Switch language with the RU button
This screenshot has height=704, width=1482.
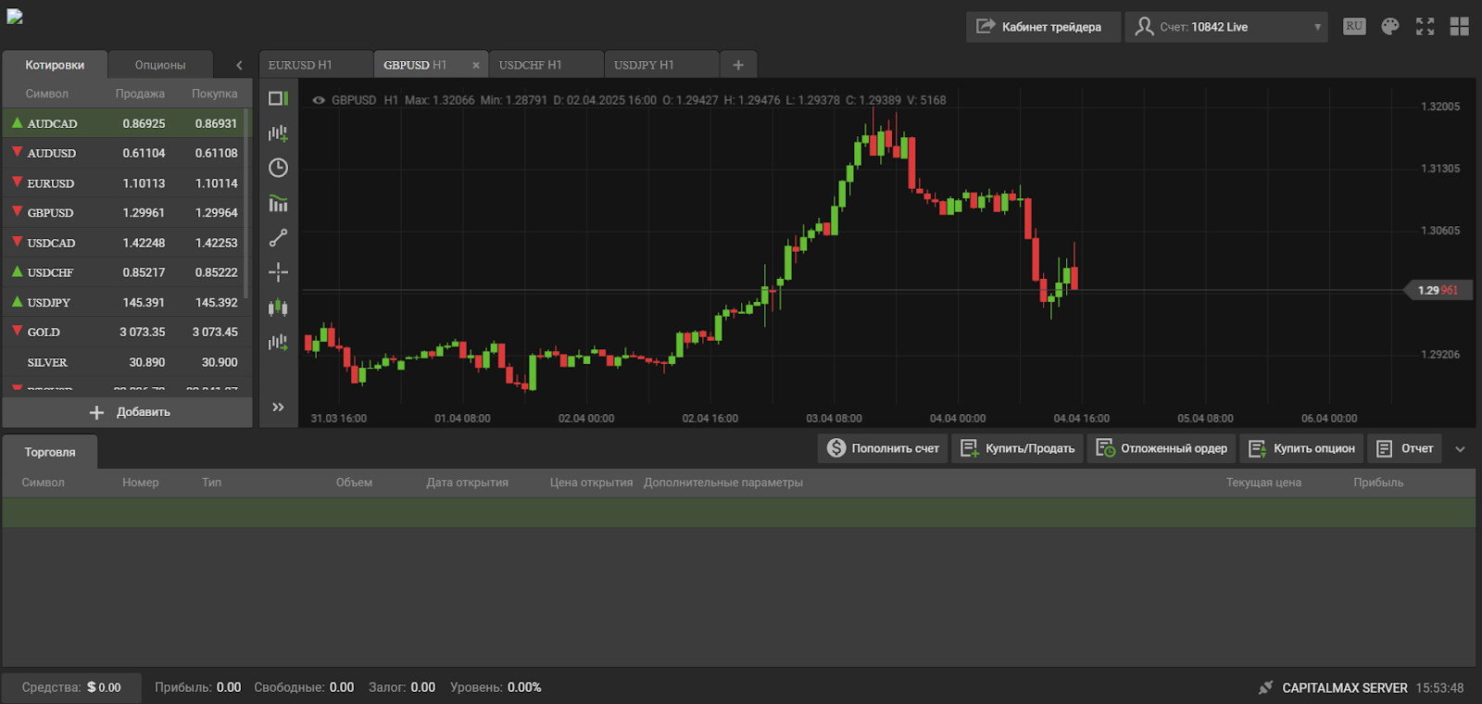[x=1354, y=26]
